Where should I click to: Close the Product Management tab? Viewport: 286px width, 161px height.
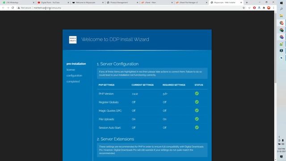pyautogui.click(x=138, y=3)
